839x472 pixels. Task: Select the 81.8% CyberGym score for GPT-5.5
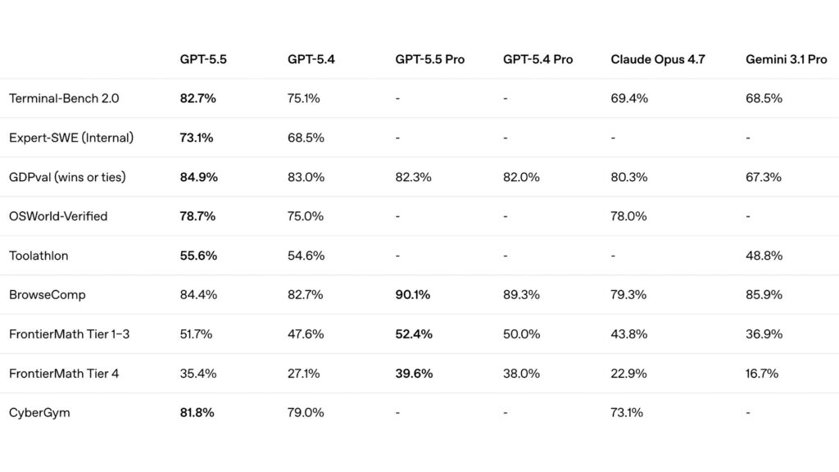[197, 413]
